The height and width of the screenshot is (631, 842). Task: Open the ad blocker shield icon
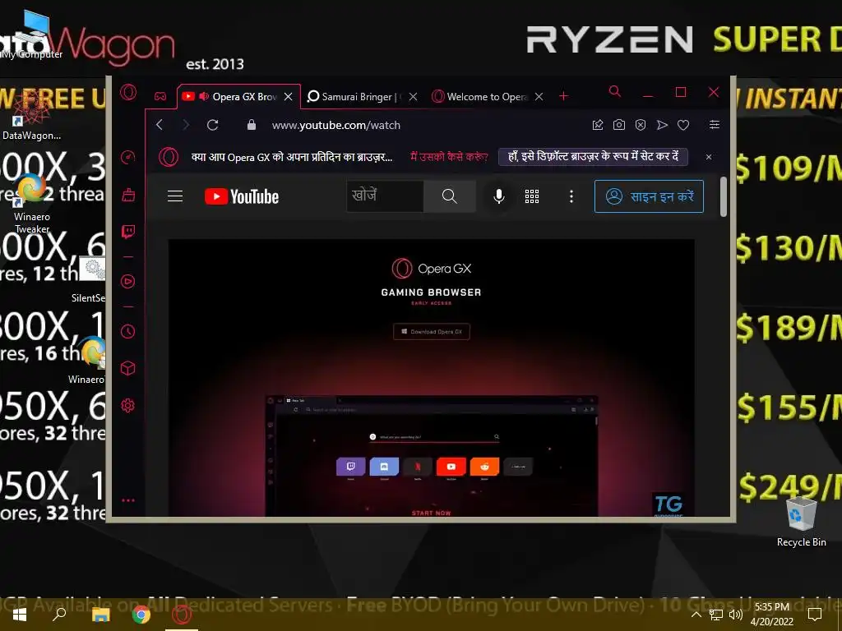pyautogui.click(x=641, y=125)
